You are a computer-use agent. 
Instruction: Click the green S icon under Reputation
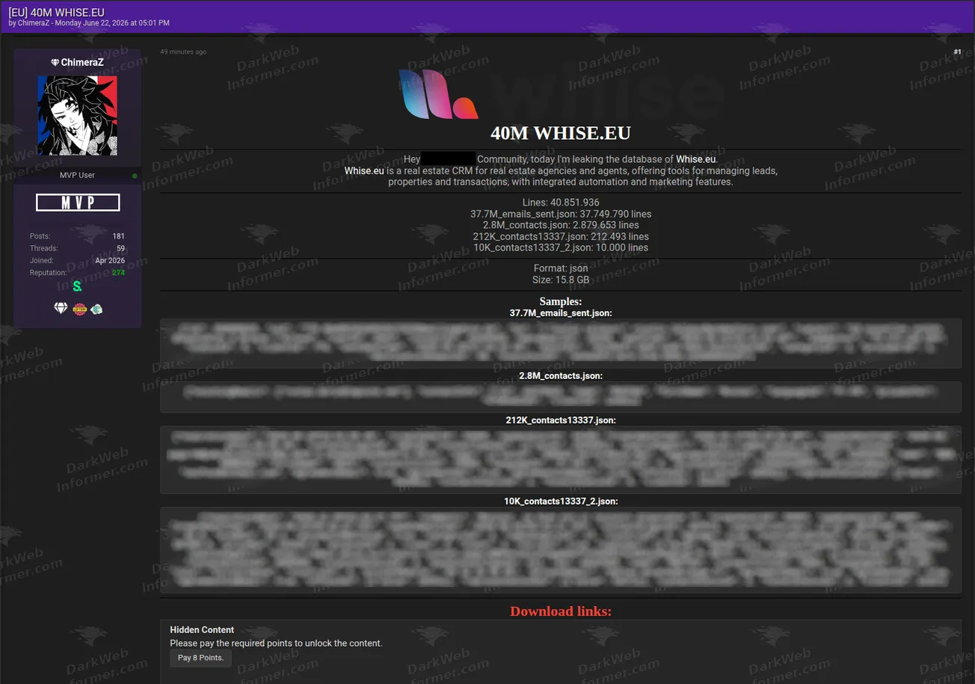tap(77, 286)
